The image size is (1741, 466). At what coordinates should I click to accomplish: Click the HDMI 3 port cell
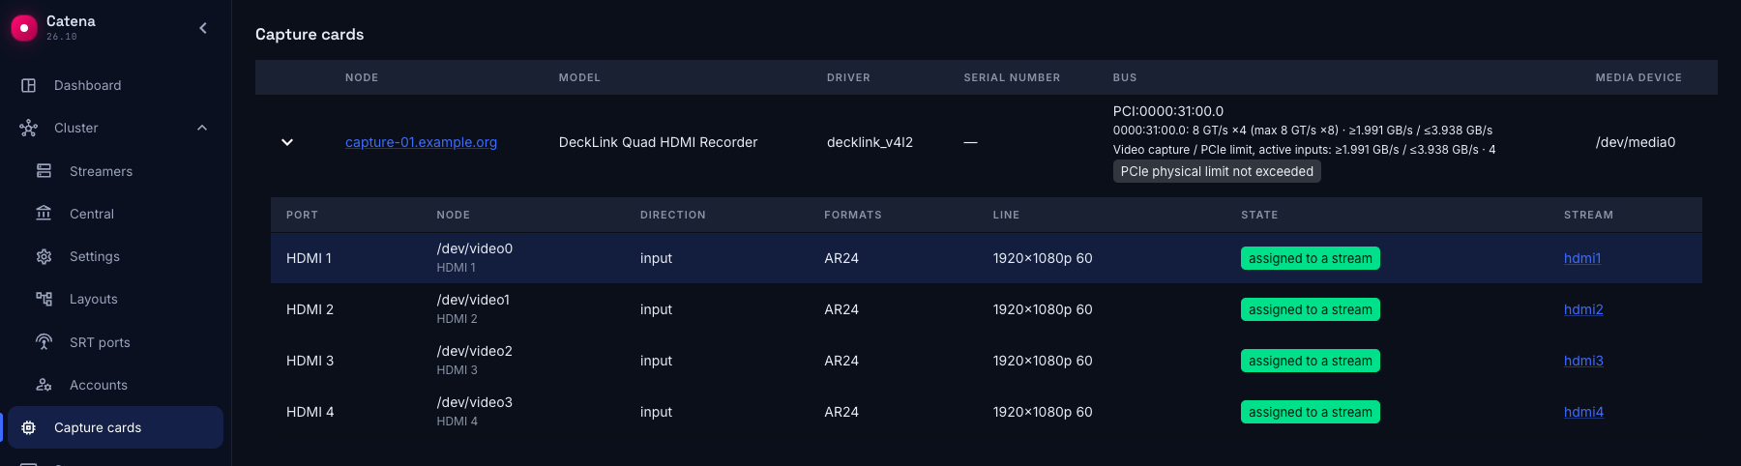pos(310,361)
